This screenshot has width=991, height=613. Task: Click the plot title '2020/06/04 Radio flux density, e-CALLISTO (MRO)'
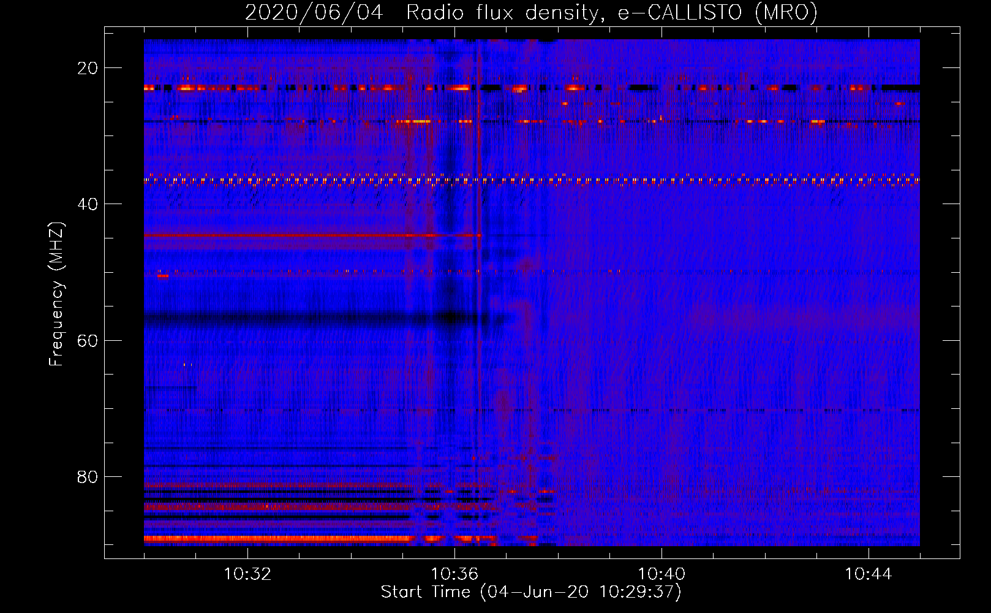531,12
